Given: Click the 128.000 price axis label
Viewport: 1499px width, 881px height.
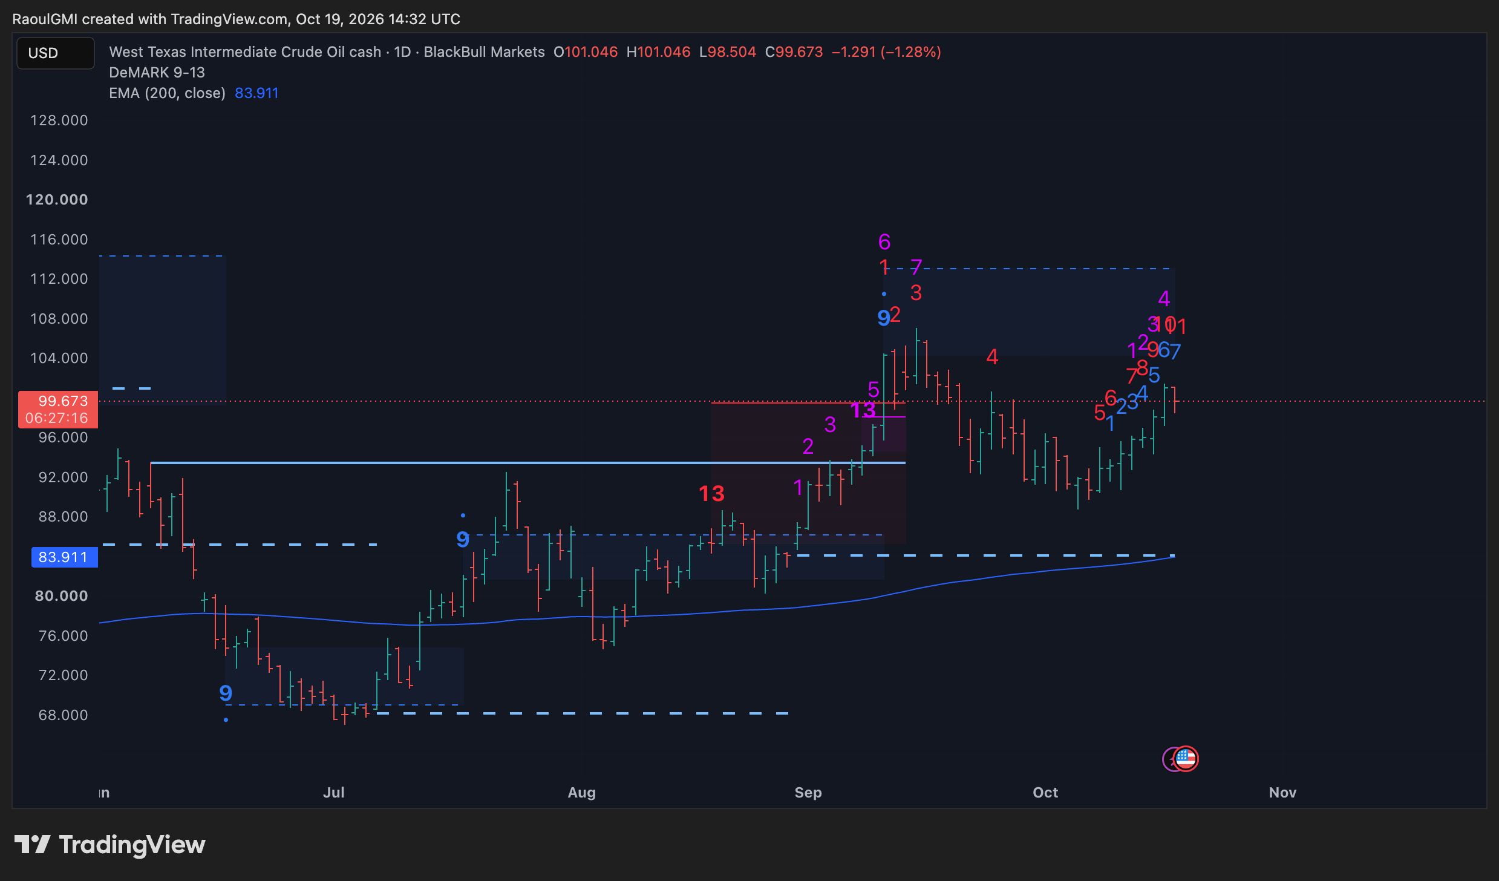Looking at the screenshot, I should (x=59, y=120).
